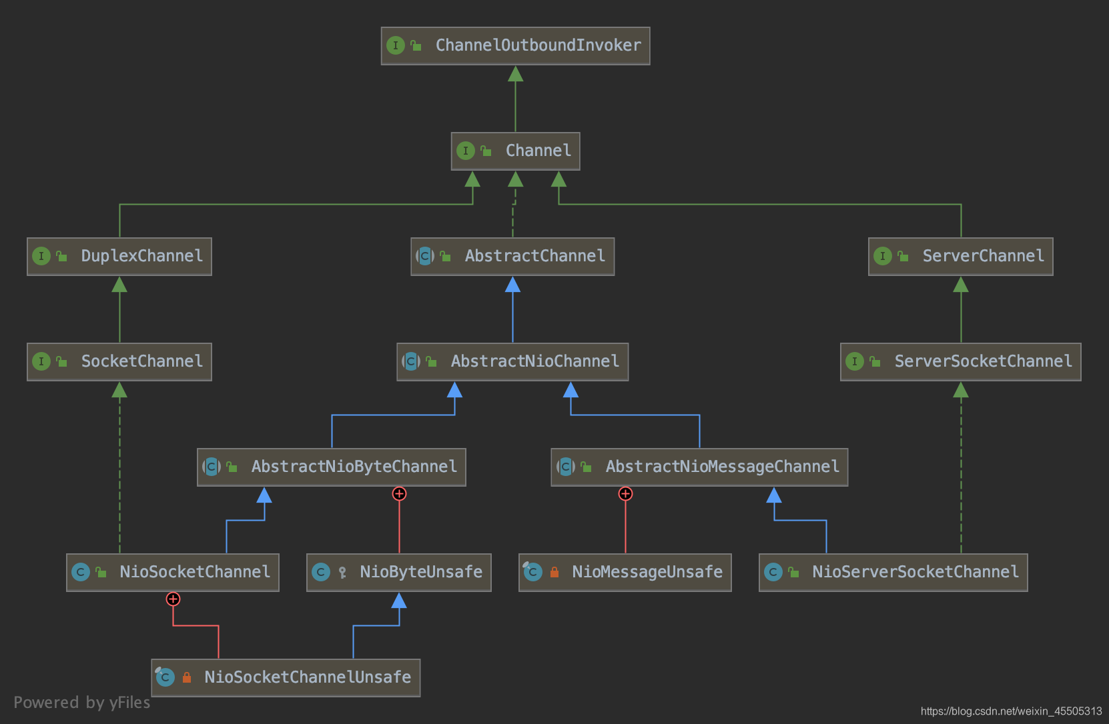This screenshot has height=724, width=1109.
Task: Select the AbstractNioMessageChannel node label
Action: coord(723,467)
